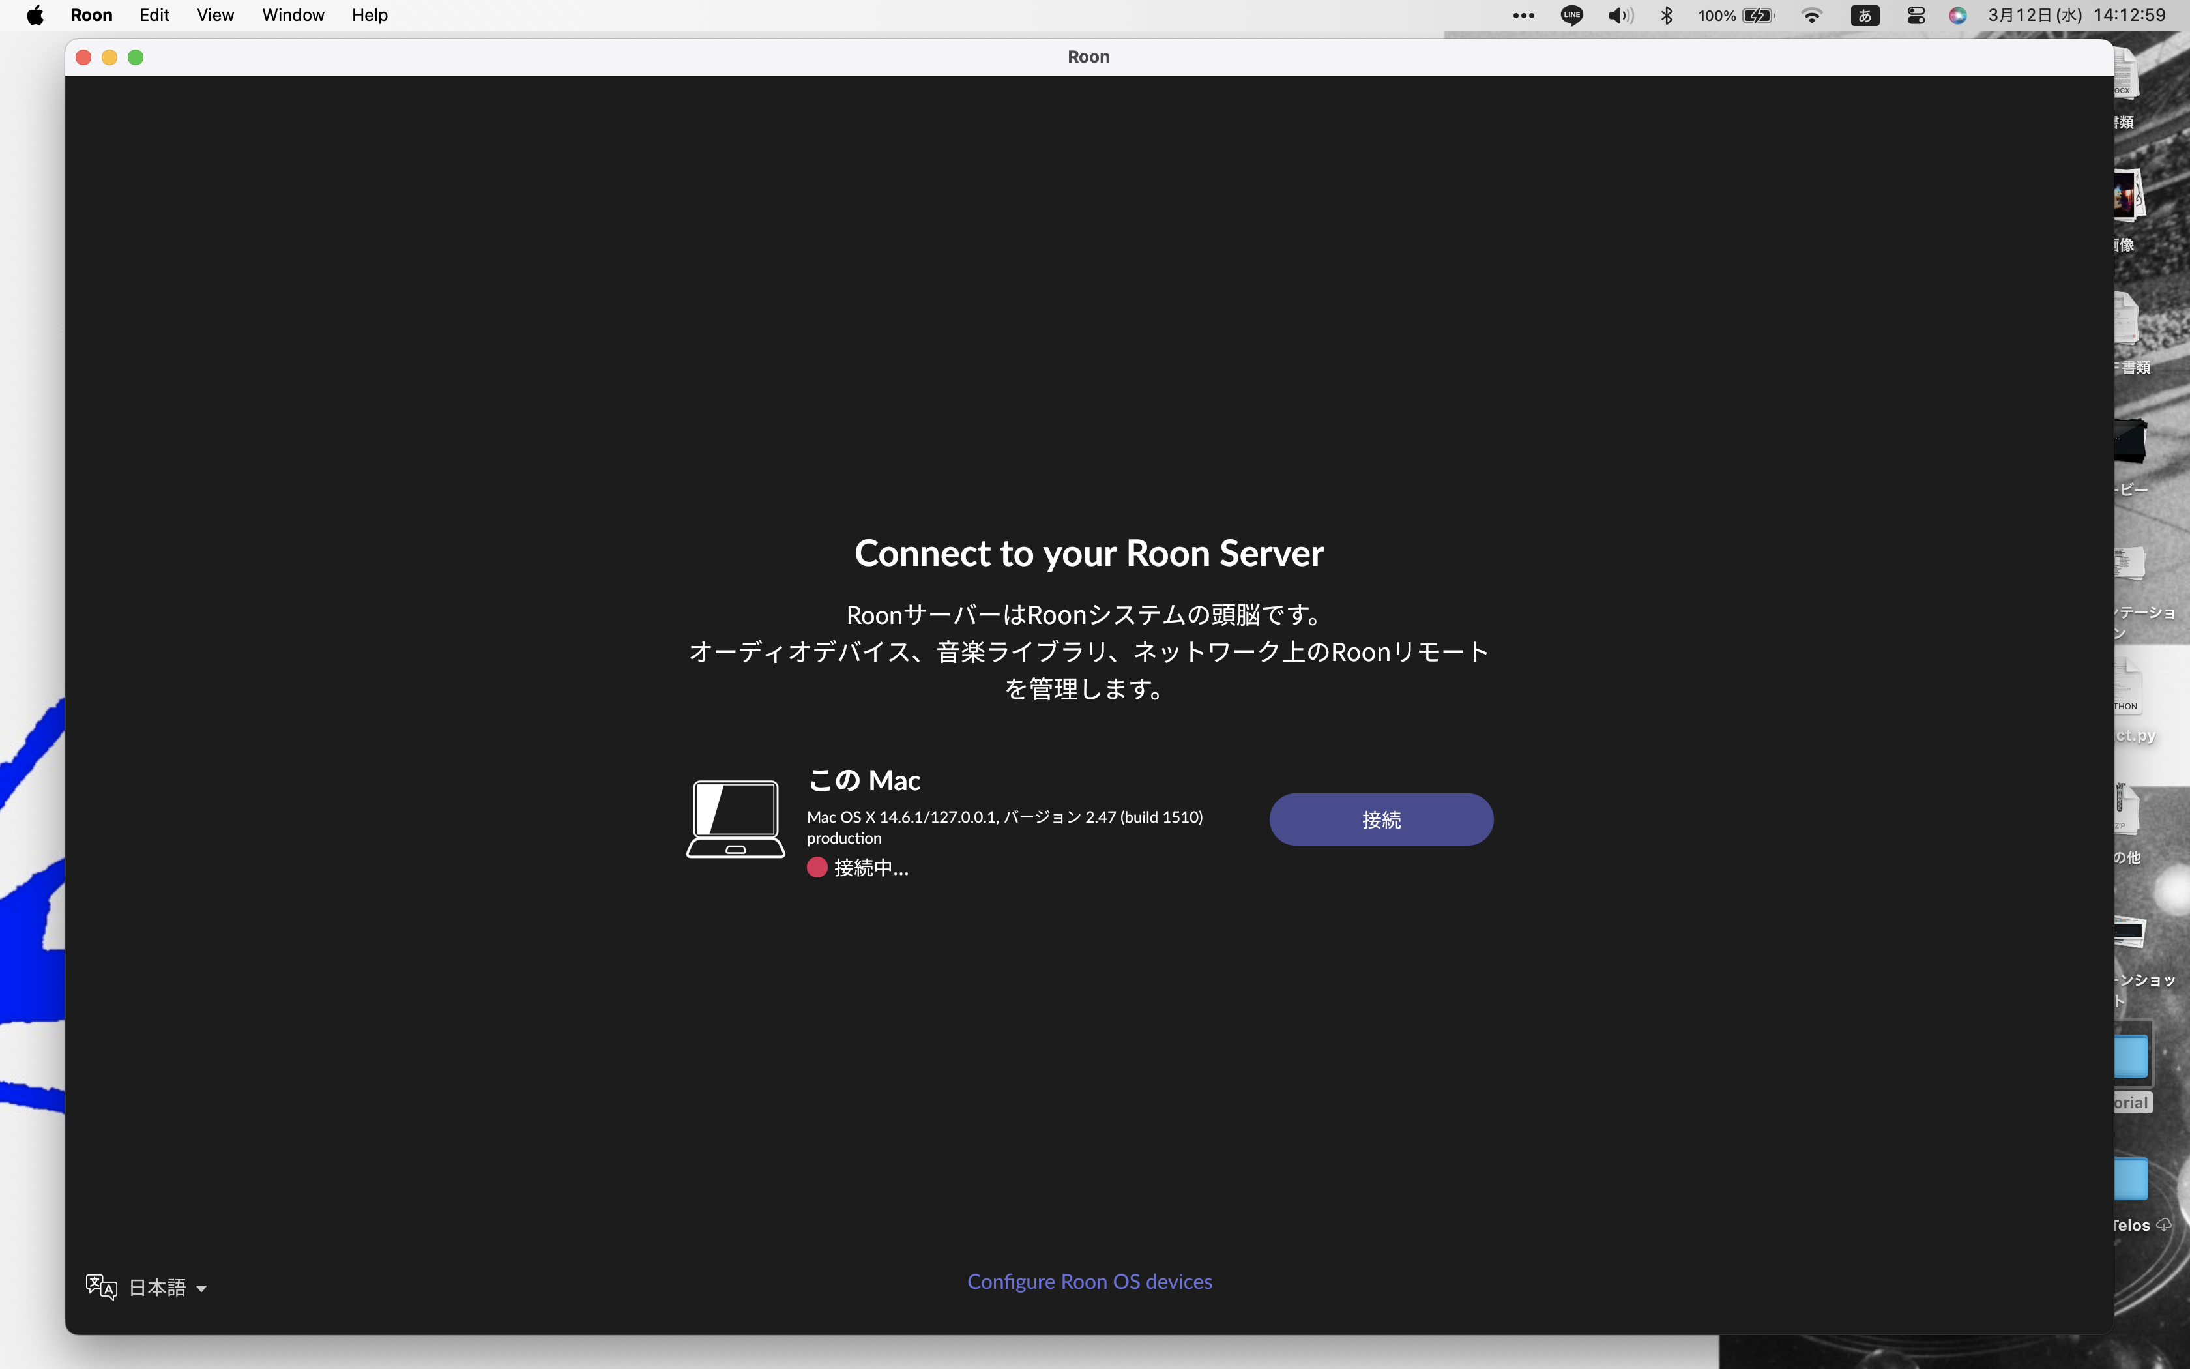Screen dimensions: 2190x1369
Task: Click the 接続 connect button
Action: point(1381,819)
